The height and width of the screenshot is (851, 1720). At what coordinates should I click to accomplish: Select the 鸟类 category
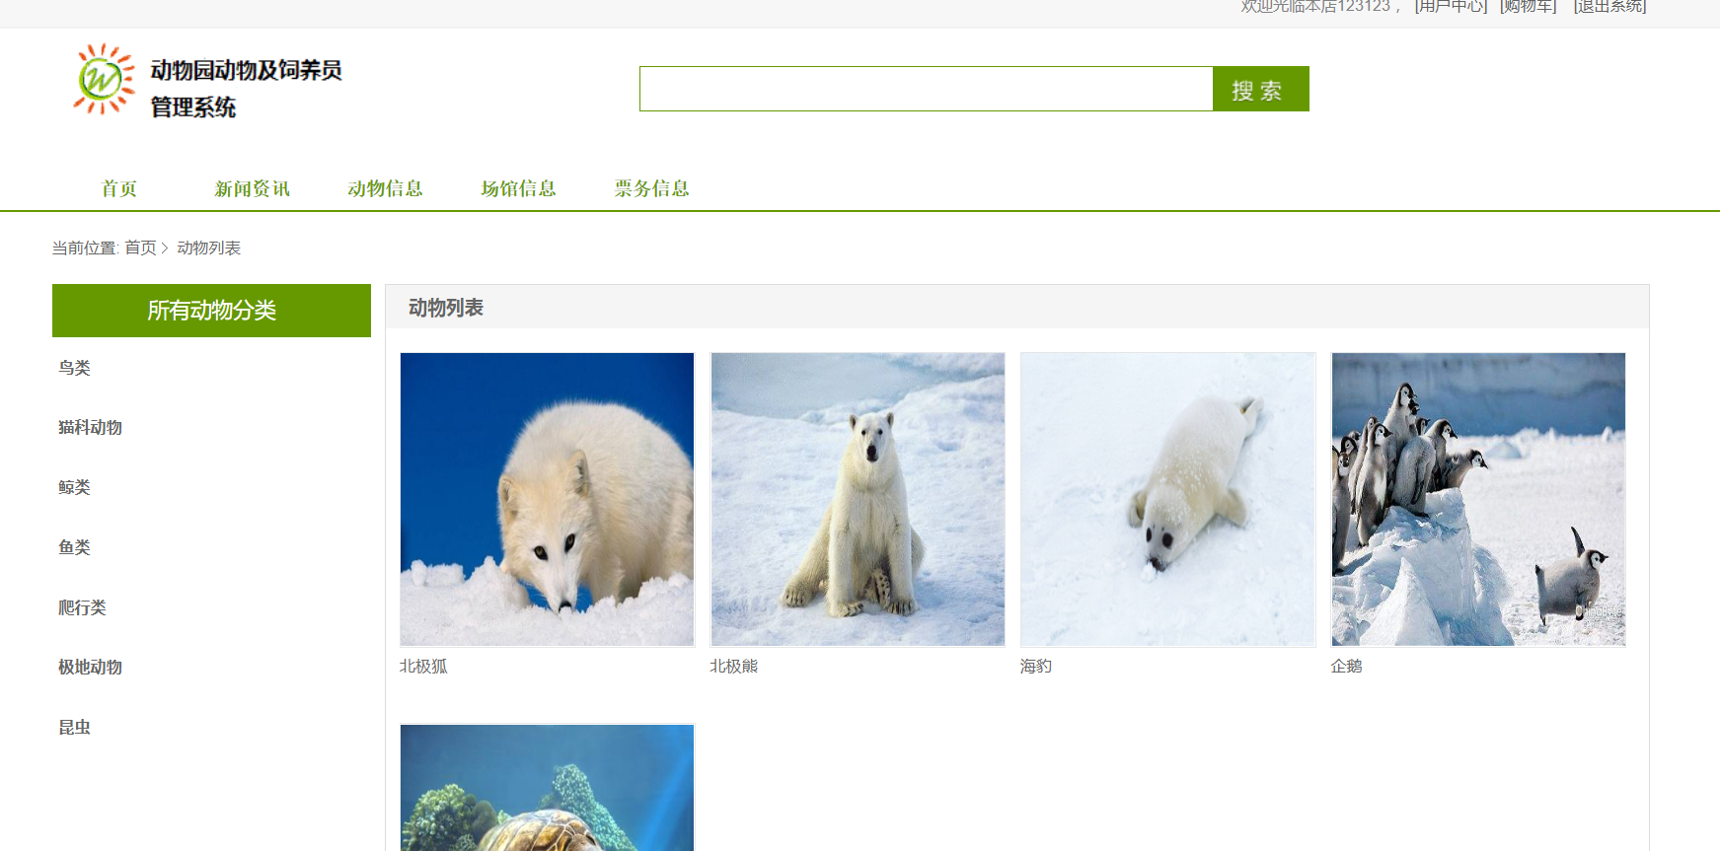tap(74, 368)
